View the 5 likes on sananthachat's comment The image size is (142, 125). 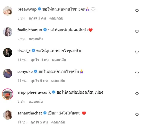(39, 122)
